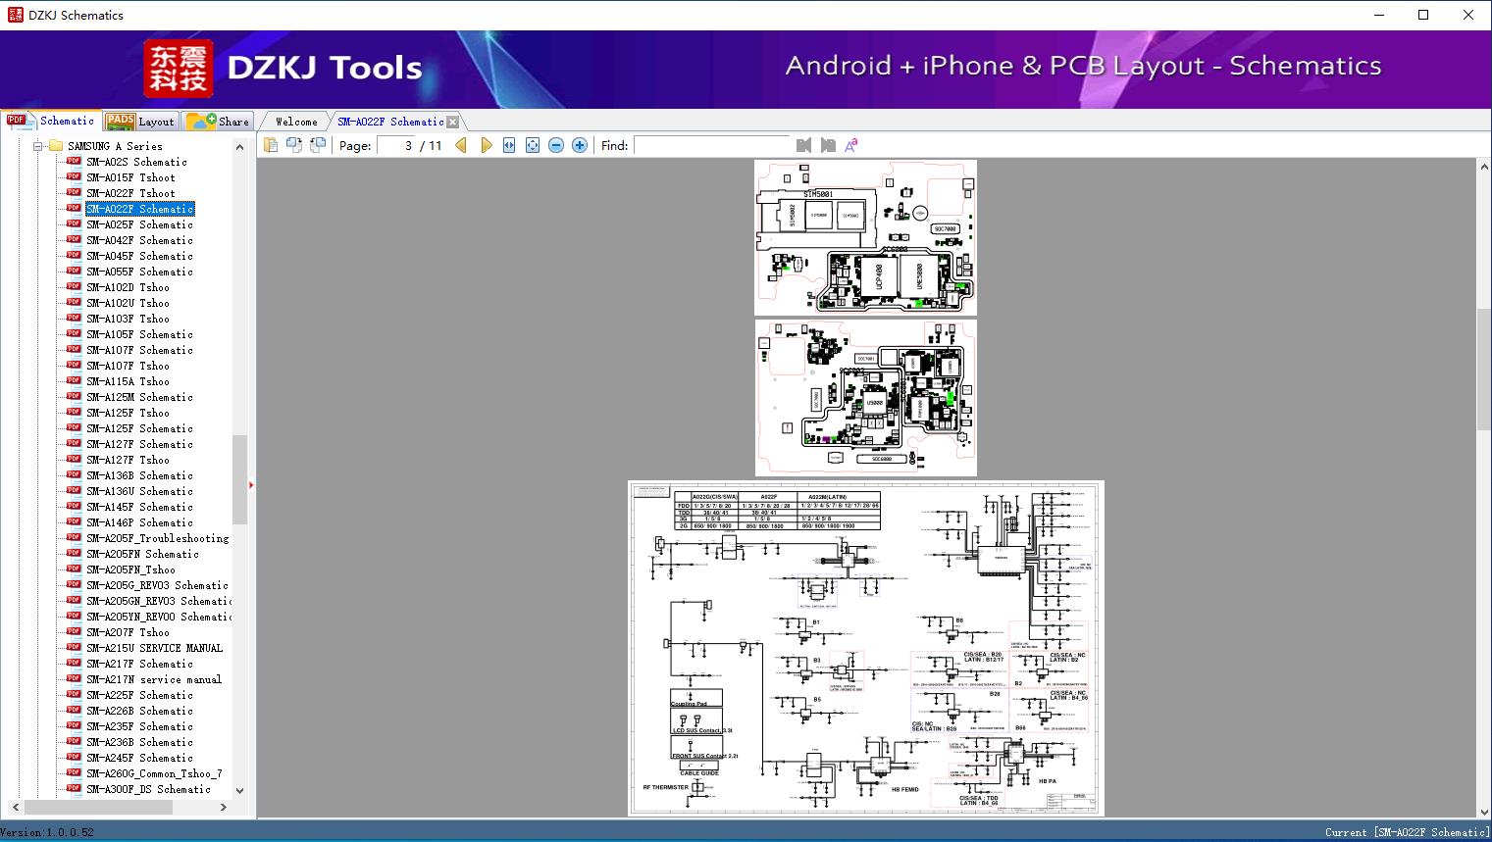1492x842 pixels.
Task: Open SM-A205FN_Tshoo in the tree
Action: [x=130, y=570]
